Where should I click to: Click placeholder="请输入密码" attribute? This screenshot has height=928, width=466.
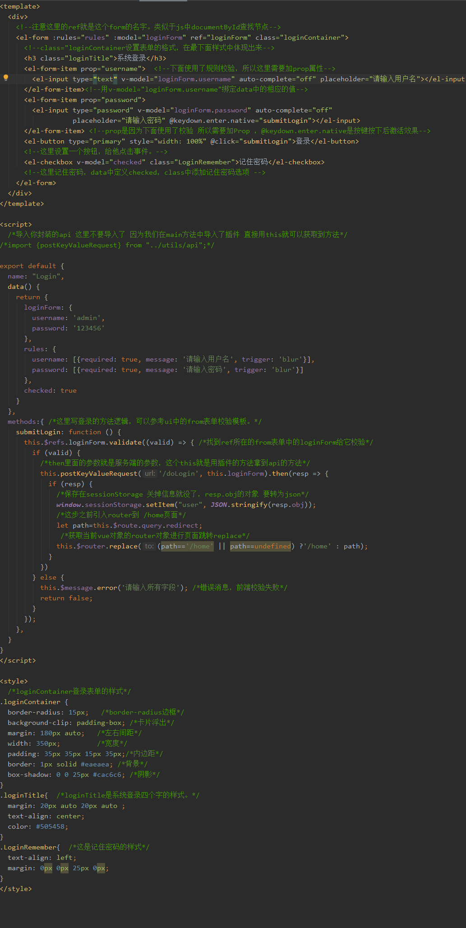(x=119, y=121)
